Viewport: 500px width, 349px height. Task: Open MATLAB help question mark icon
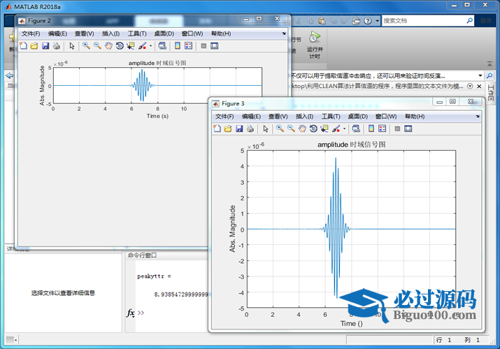(368, 21)
